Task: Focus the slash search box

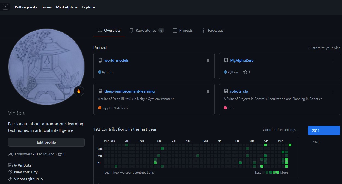Action: (x=5, y=7)
